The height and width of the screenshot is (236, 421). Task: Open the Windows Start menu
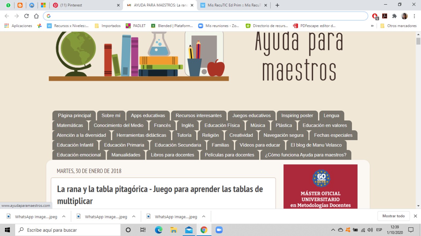[7, 230]
